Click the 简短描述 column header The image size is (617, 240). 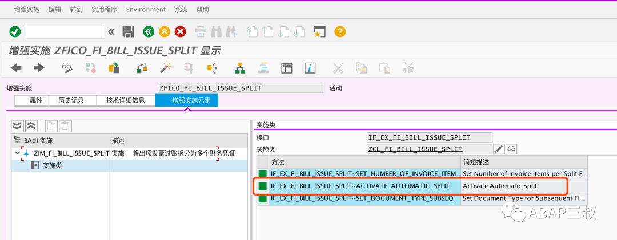pyautogui.click(x=524, y=162)
